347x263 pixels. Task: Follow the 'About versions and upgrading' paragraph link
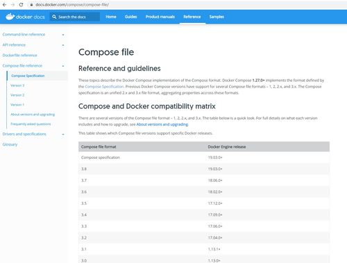click(x=162, y=124)
